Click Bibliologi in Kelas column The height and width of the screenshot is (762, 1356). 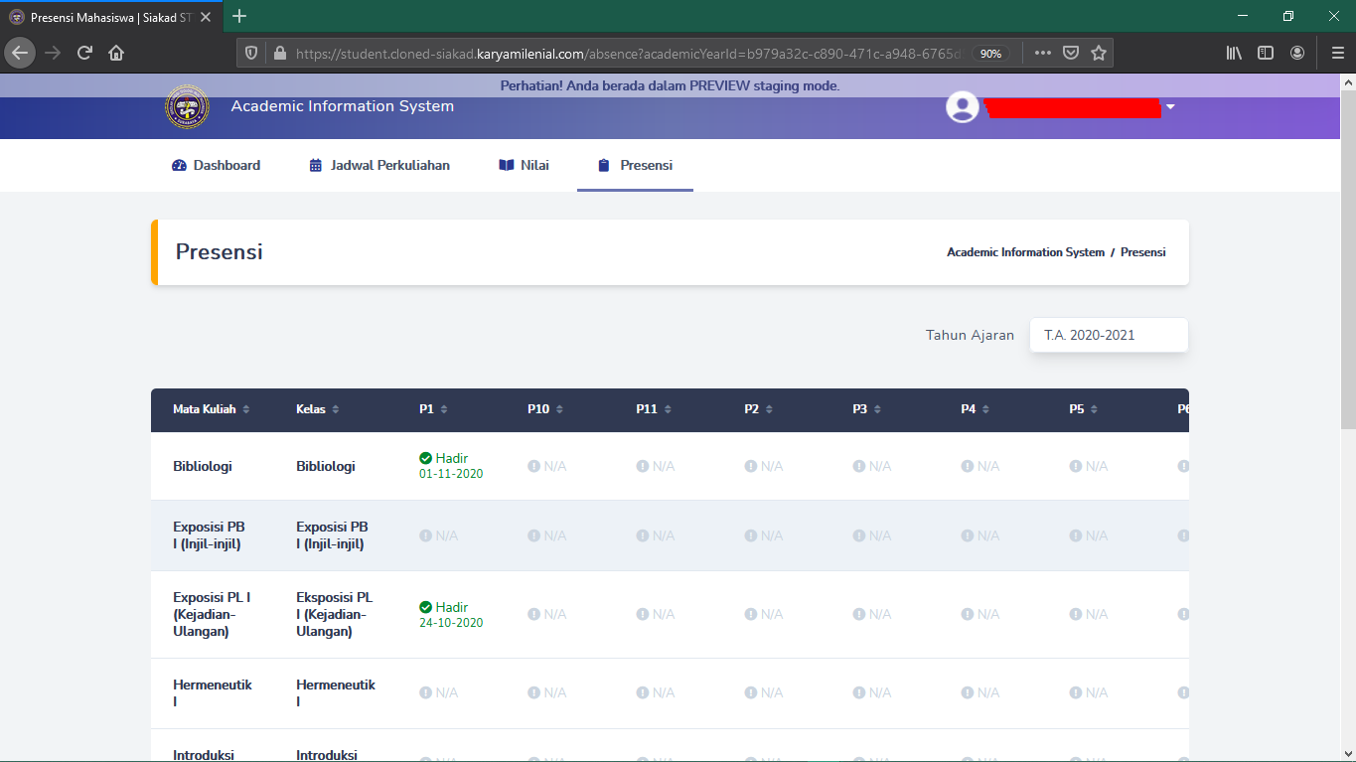tap(326, 466)
